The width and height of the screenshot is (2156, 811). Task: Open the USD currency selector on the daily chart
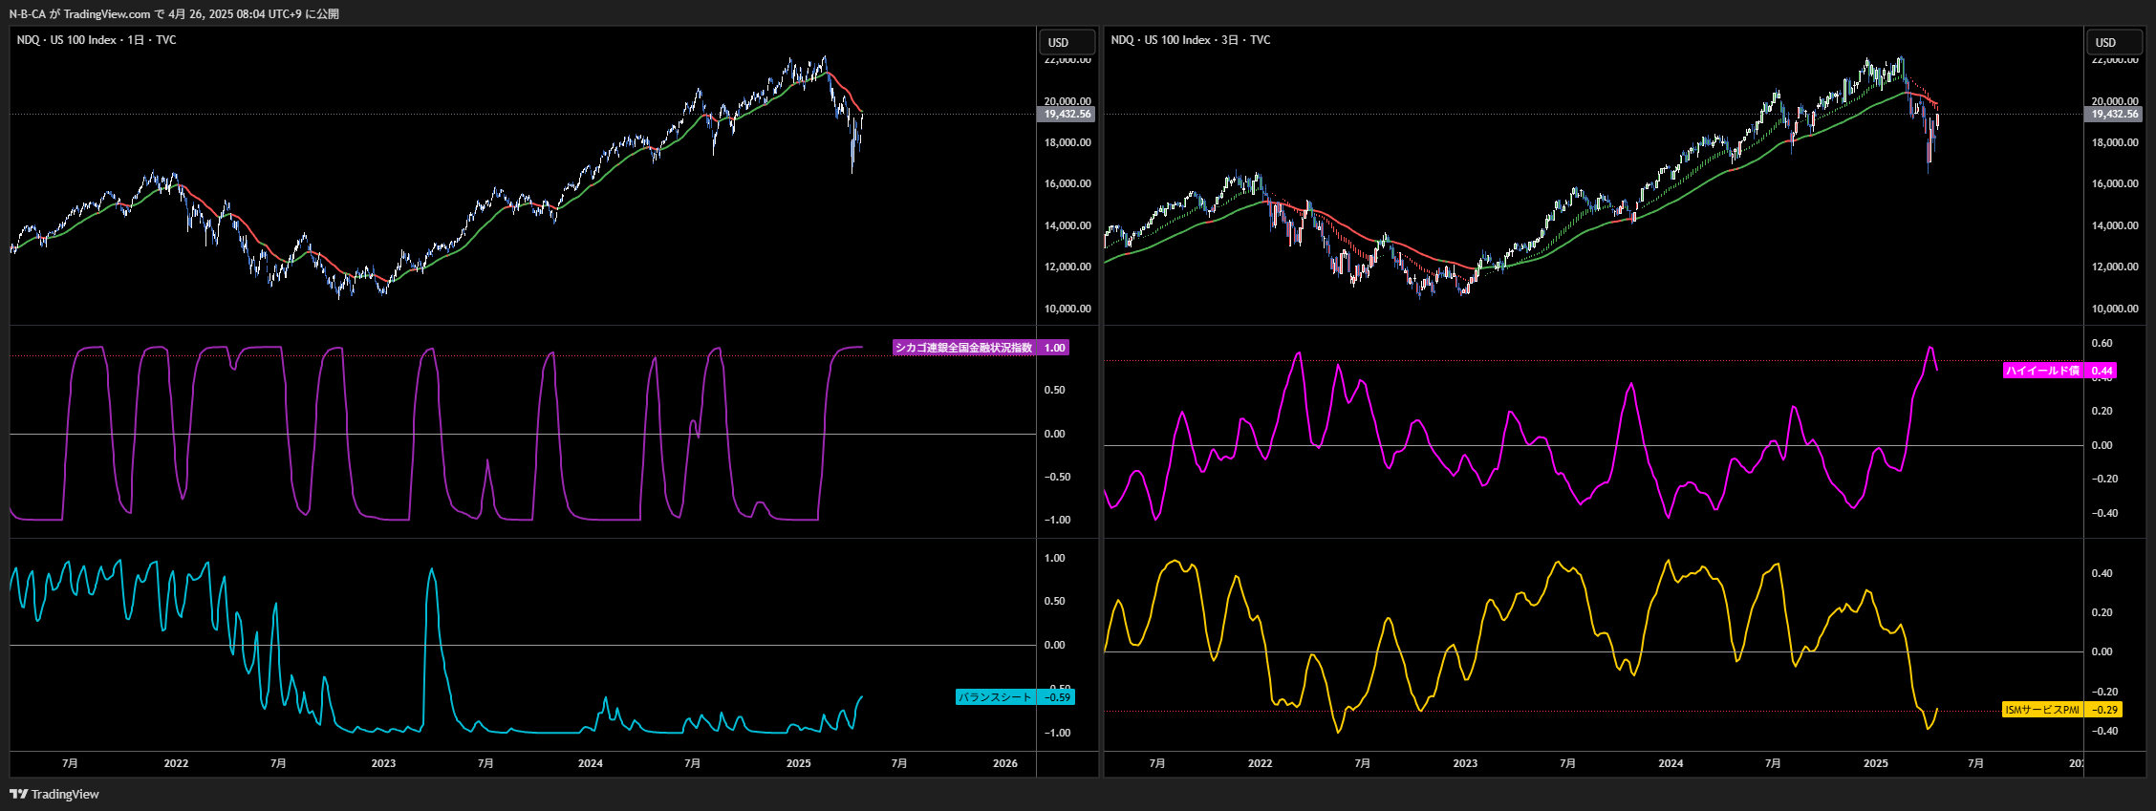pos(1067,42)
